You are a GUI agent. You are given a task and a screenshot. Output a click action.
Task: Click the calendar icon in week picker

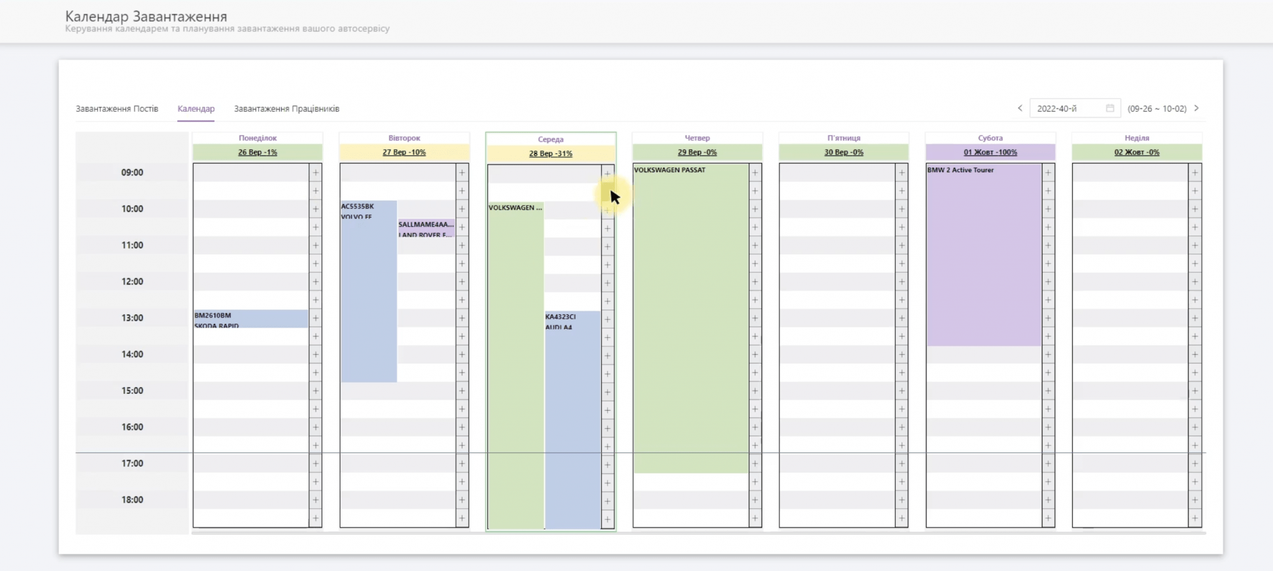[x=1110, y=108]
